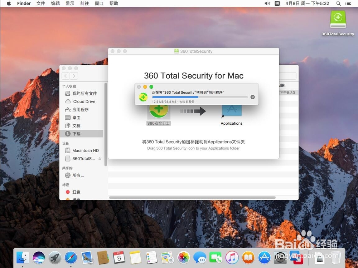Launch Siri from the Dock
Screen dimensions: 358x268
pos(39,258)
